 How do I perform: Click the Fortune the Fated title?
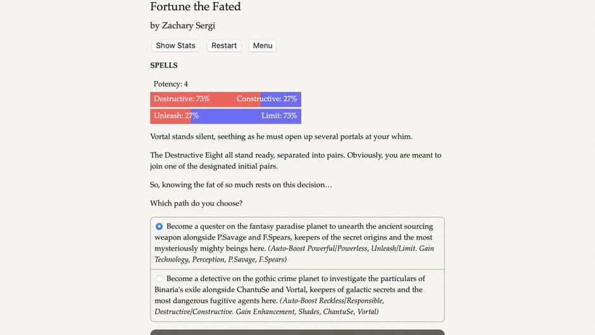tap(195, 7)
